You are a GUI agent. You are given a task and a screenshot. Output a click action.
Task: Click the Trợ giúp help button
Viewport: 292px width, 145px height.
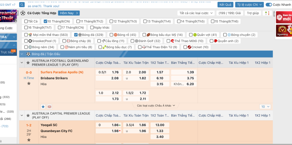point(253,13)
